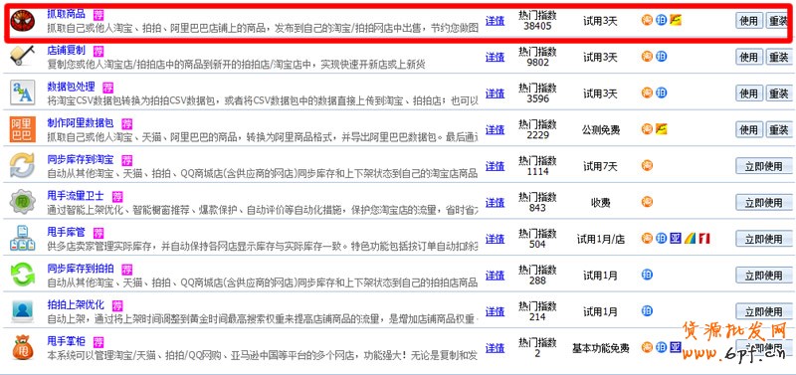View 详情 for 拍拍上架优化
Image resolution: width=796 pixels, height=375 pixels.
pos(495,311)
